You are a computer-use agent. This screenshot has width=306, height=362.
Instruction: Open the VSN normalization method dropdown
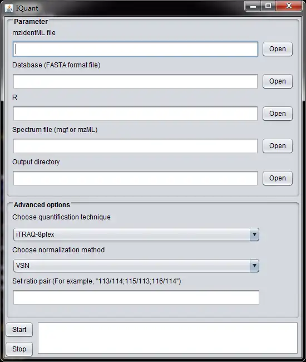click(x=136, y=266)
